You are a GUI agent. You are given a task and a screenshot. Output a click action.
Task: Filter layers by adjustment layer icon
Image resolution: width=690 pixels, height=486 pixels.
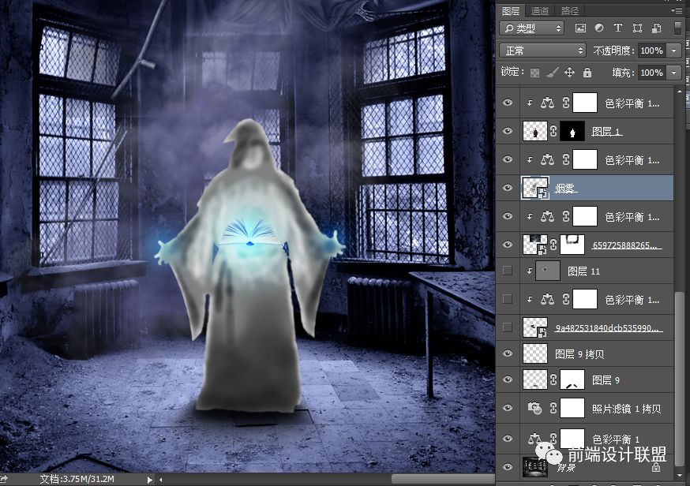[599, 28]
